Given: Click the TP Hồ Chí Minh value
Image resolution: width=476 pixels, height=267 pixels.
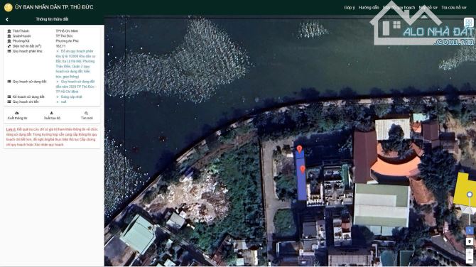Looking at the screenshot, I should coord(67,31).
